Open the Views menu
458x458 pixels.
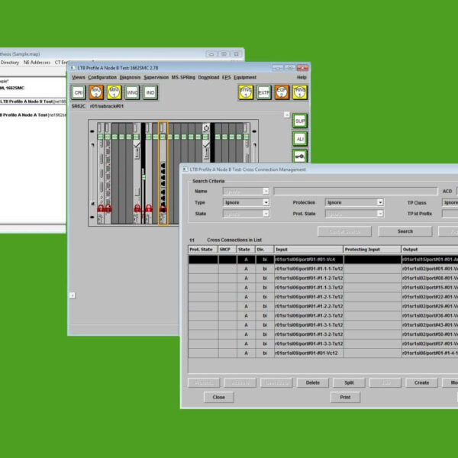(x=79, y=77)
